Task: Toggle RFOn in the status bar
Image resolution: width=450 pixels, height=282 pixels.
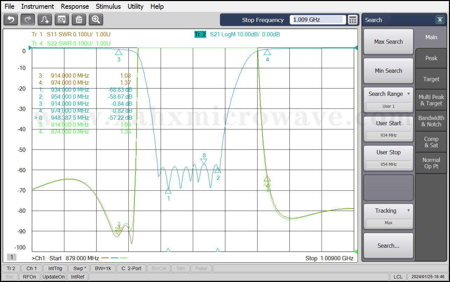Action: (x=29, y=277)
